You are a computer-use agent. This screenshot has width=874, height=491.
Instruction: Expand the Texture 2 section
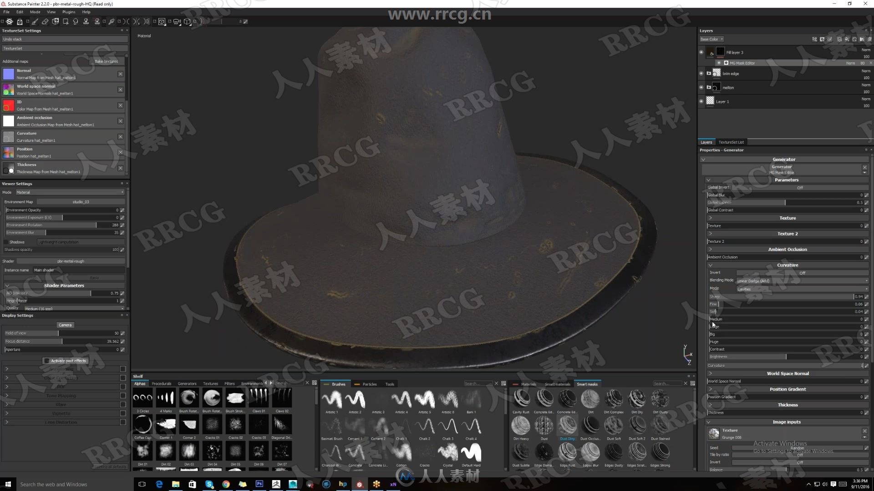click(x=711, y=234)
